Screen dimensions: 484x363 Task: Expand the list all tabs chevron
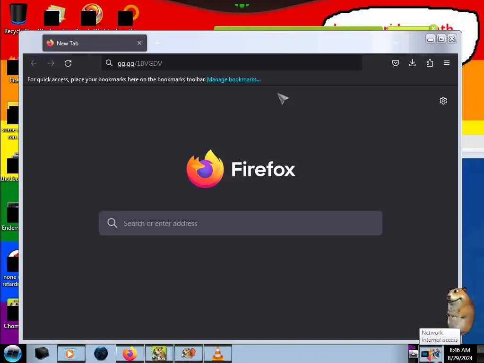click(x=397, y=43)
